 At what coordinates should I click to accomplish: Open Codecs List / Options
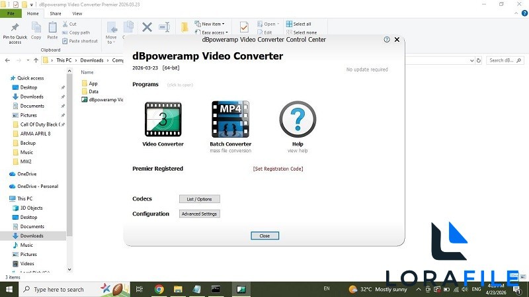[x=200, y=199]
